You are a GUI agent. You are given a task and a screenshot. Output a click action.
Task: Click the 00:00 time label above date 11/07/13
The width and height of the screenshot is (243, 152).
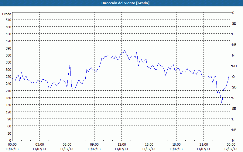coord(12,145)
